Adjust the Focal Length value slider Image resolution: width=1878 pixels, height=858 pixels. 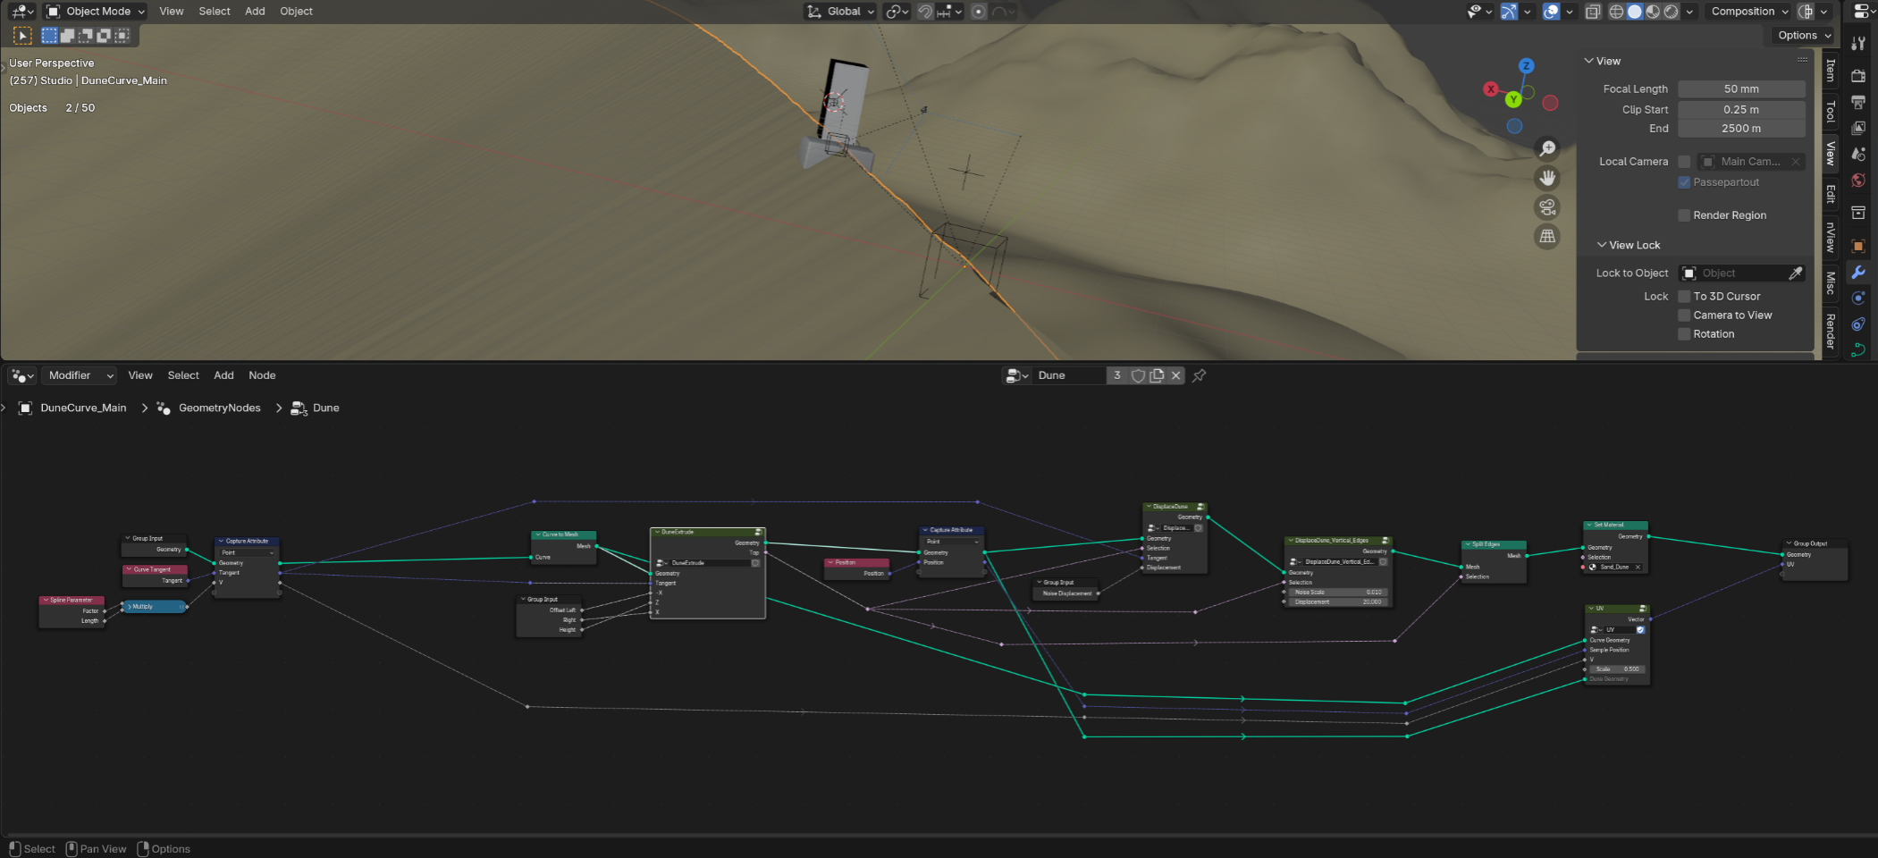pyautogui.click(x=1740, y=88)
